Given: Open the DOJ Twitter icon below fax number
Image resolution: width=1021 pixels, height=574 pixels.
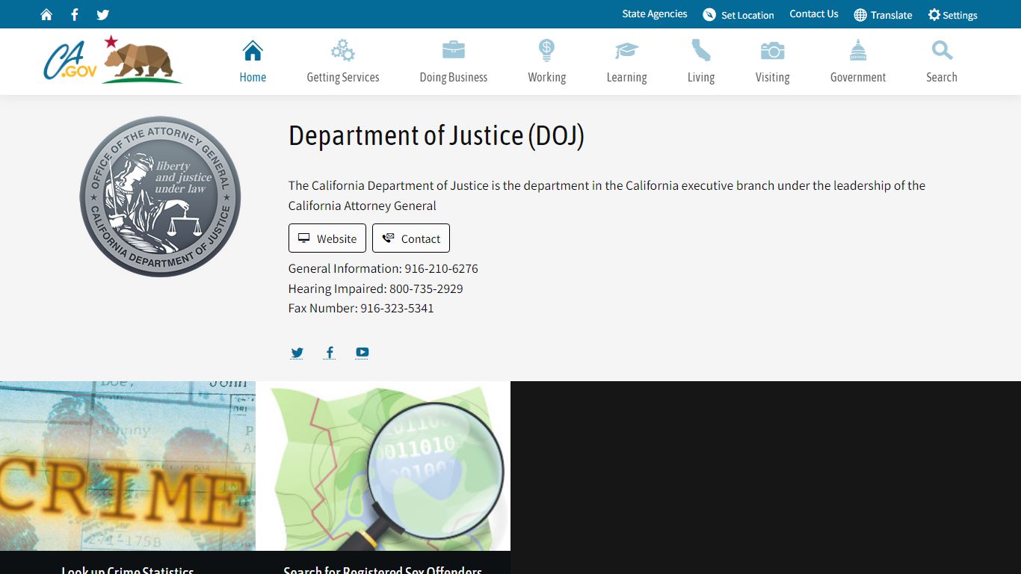Looking at the screenshot, I should [x=297, y=353].
